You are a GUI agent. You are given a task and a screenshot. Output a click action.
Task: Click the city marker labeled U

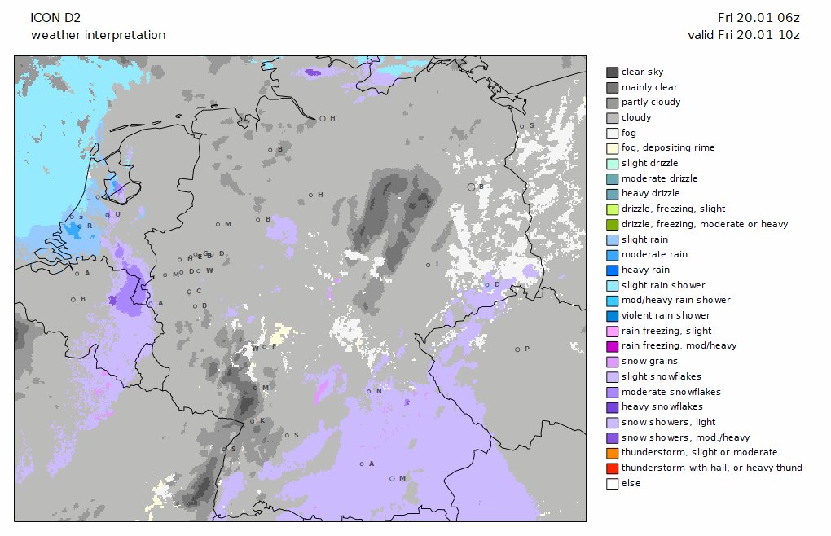(108, 215)
